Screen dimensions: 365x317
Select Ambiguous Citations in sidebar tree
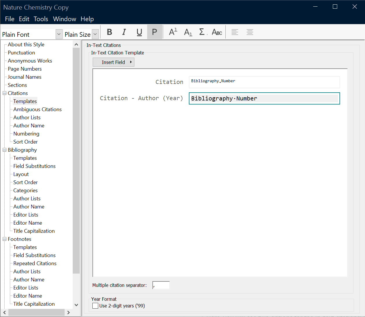37,109
